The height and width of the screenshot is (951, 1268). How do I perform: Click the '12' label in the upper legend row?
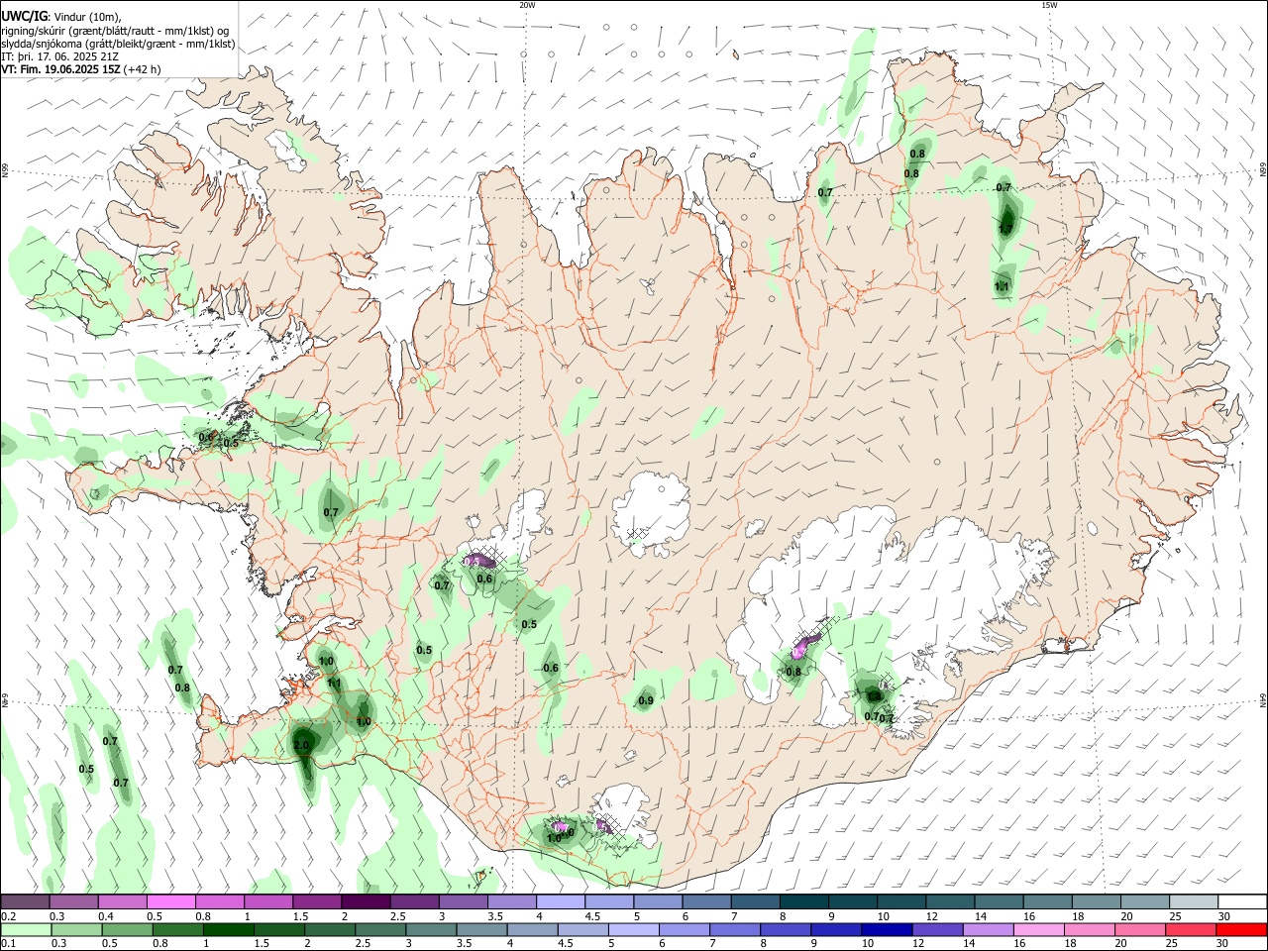click(x=933, y=916)
